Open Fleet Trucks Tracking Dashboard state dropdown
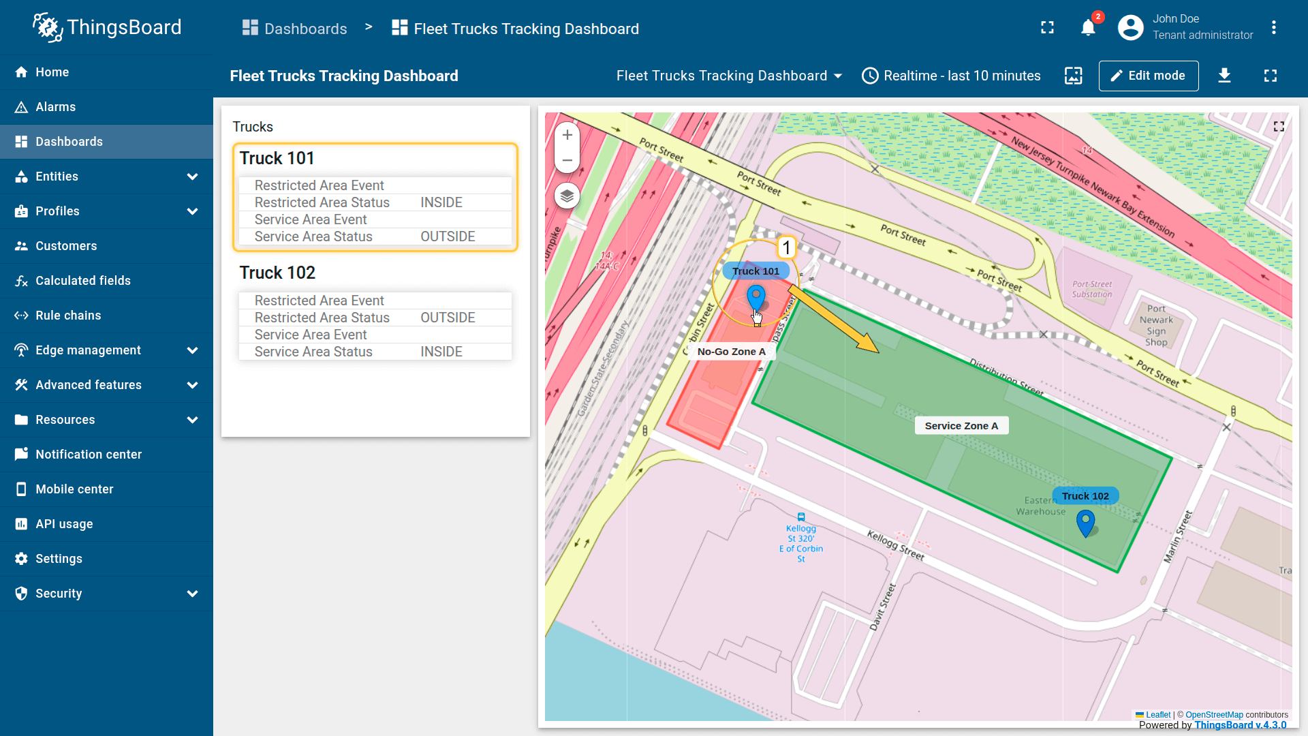Viewport: 1308px width, 736px height. (x=729, y=76)
